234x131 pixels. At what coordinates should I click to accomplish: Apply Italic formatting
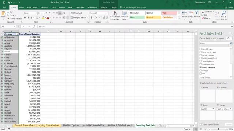tap(28, 17)
